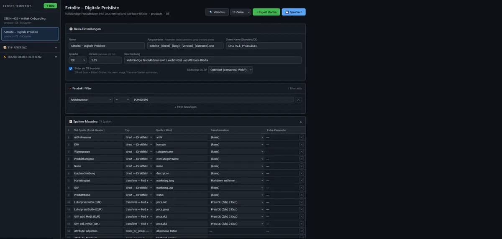Remove the USP mapping row

302,188
